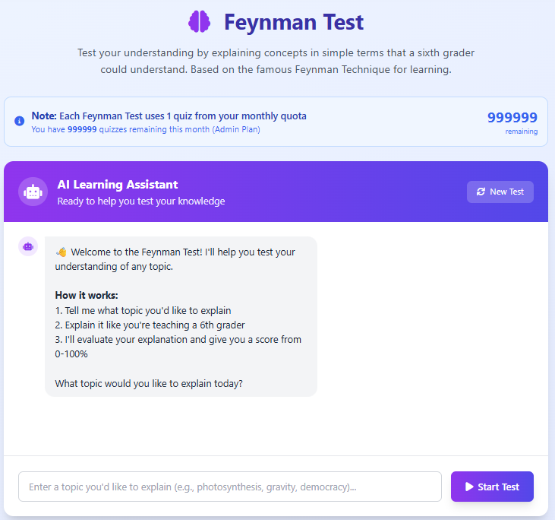
Task: Click the monthly quota note text
Action: 169,116
